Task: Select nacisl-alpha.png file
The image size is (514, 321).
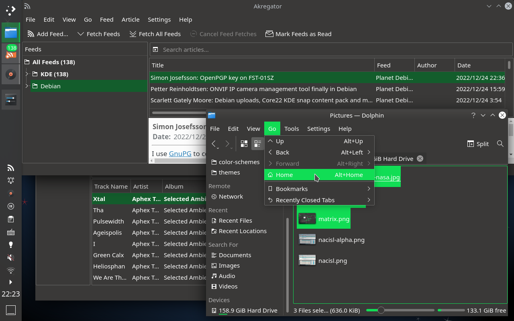Action: [332, 240]
